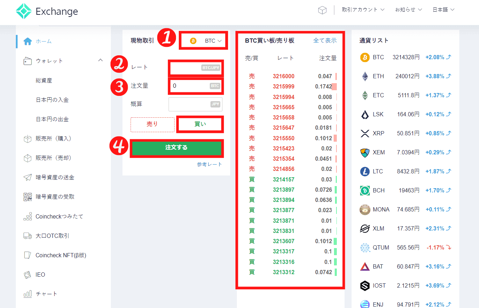The image size is (479, 308).
Task: Click the 暗号資産の受取 QR code icon
Action: 27,197
